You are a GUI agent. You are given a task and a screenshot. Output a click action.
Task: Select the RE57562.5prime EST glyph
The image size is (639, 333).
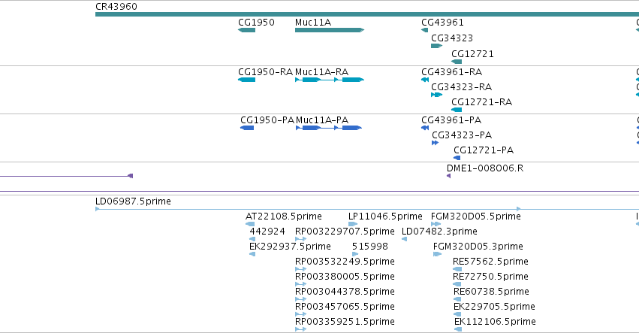(x=457, y=269)
